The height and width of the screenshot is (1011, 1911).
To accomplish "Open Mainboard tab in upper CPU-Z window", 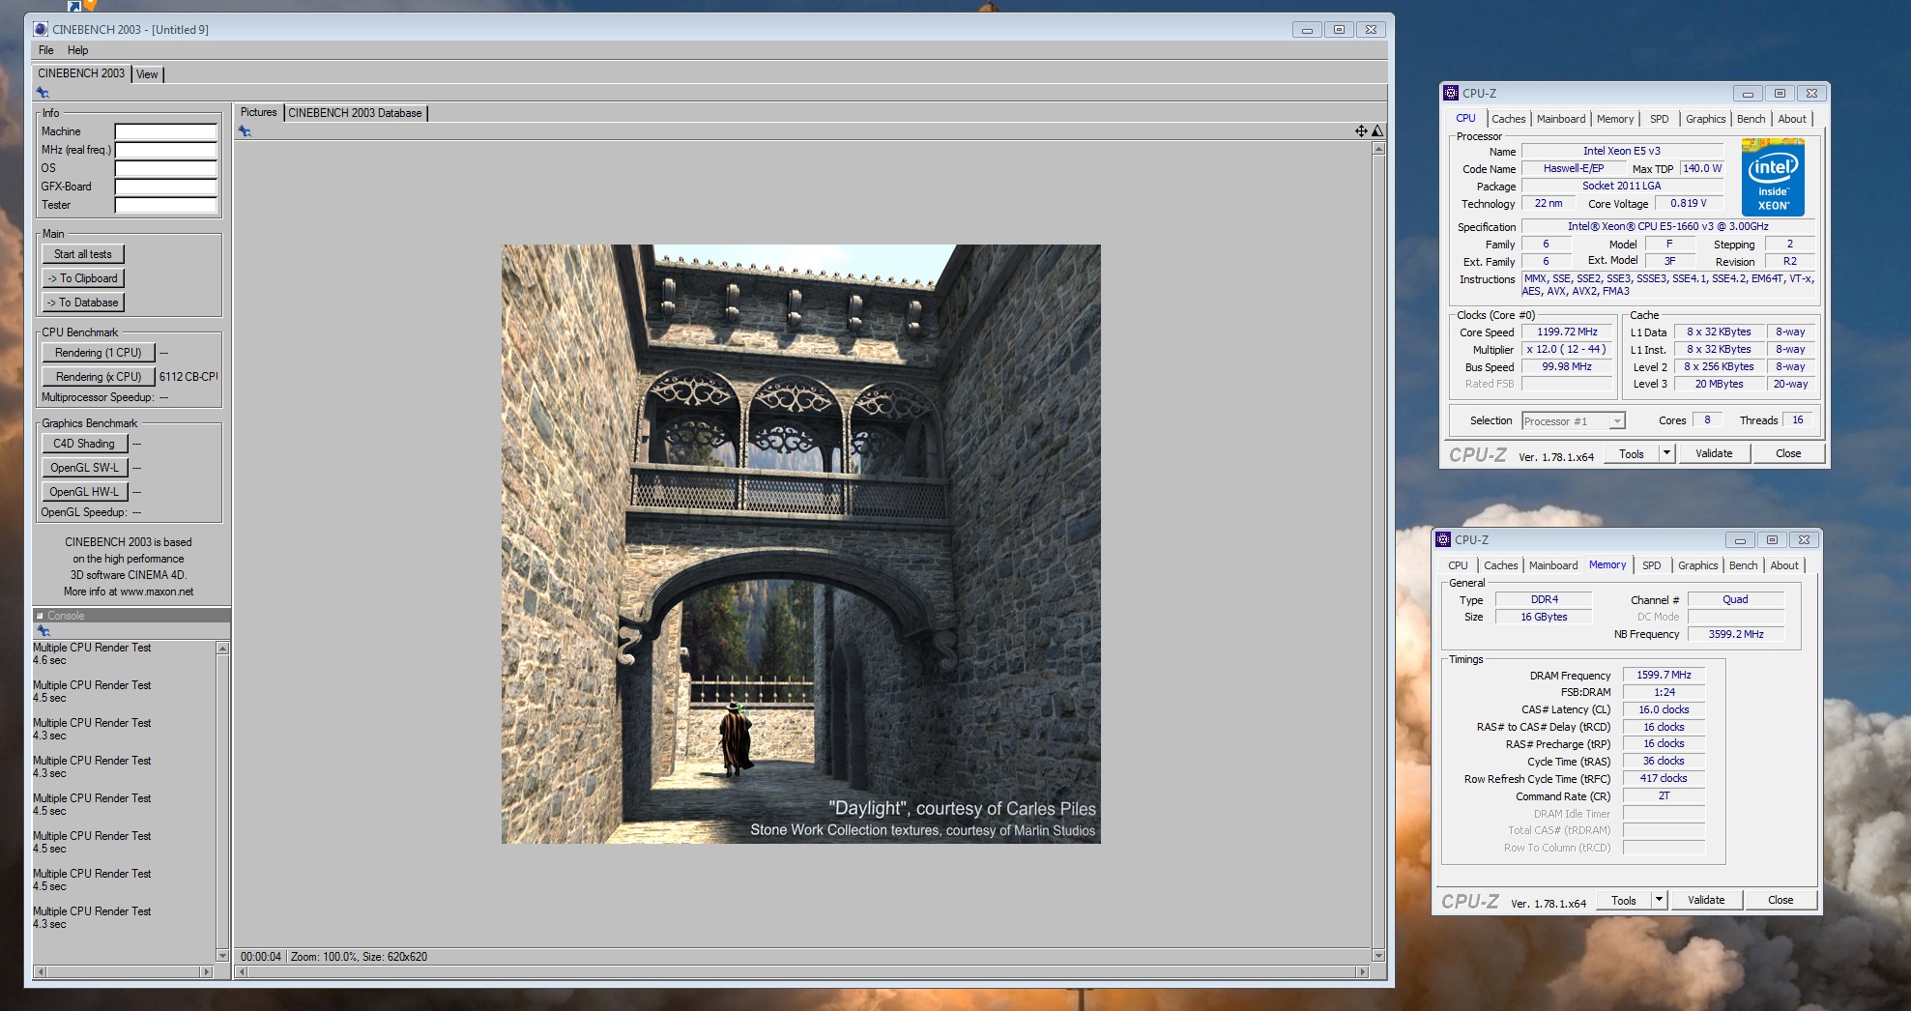I will [1561, 119].
